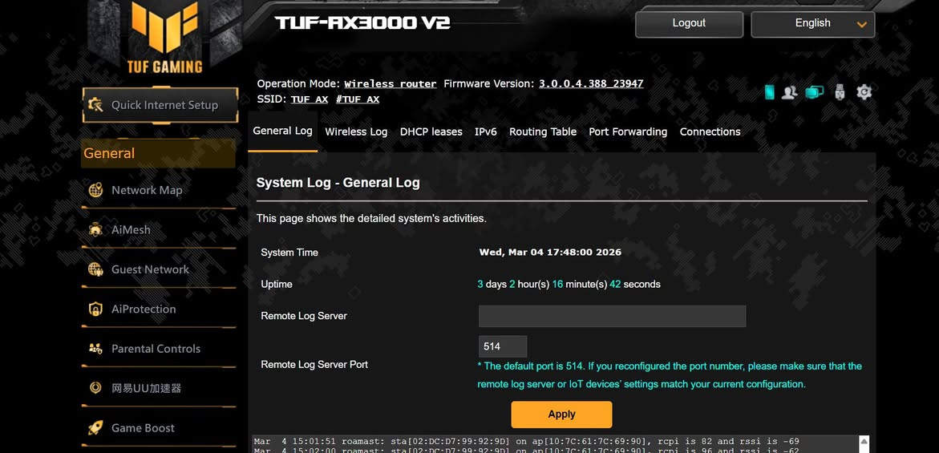The height and width of the screenshot is (453, 939).
Task: Open the Connections tab
Action: pyautogui.click(x=710, y=131)
